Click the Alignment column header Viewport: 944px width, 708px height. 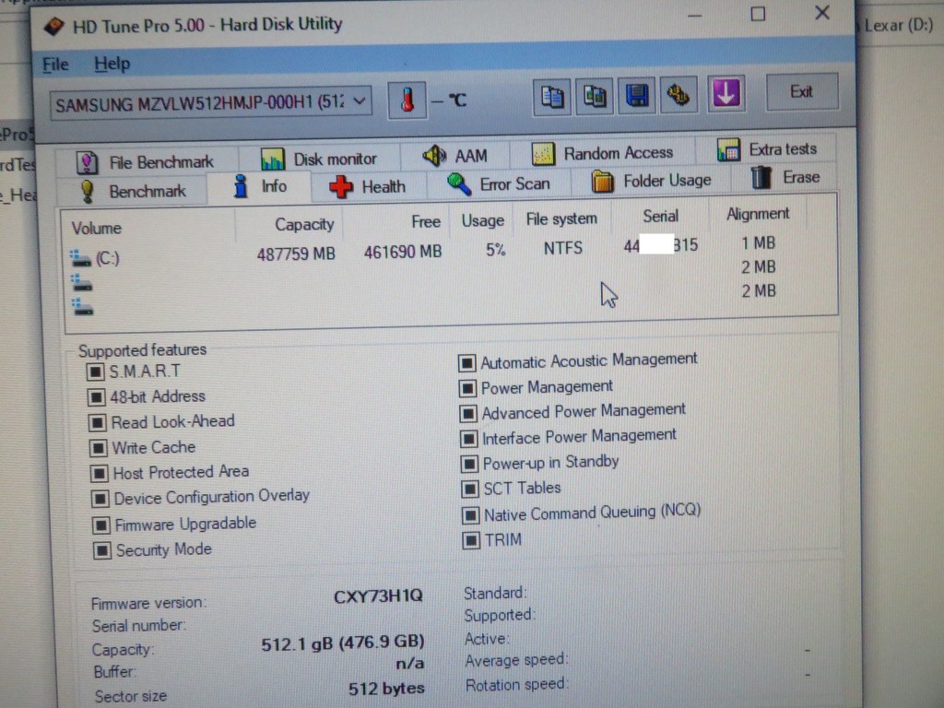(758, 214)
